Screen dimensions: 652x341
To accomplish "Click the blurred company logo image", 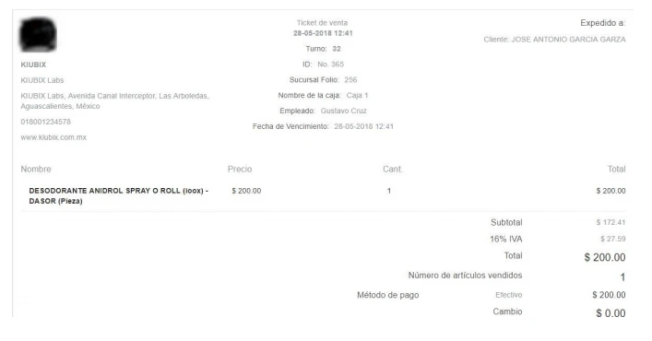I will coord(38,34).
